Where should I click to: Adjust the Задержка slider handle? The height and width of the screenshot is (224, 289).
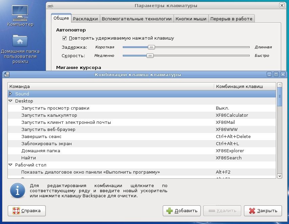[x=151, y=47]
